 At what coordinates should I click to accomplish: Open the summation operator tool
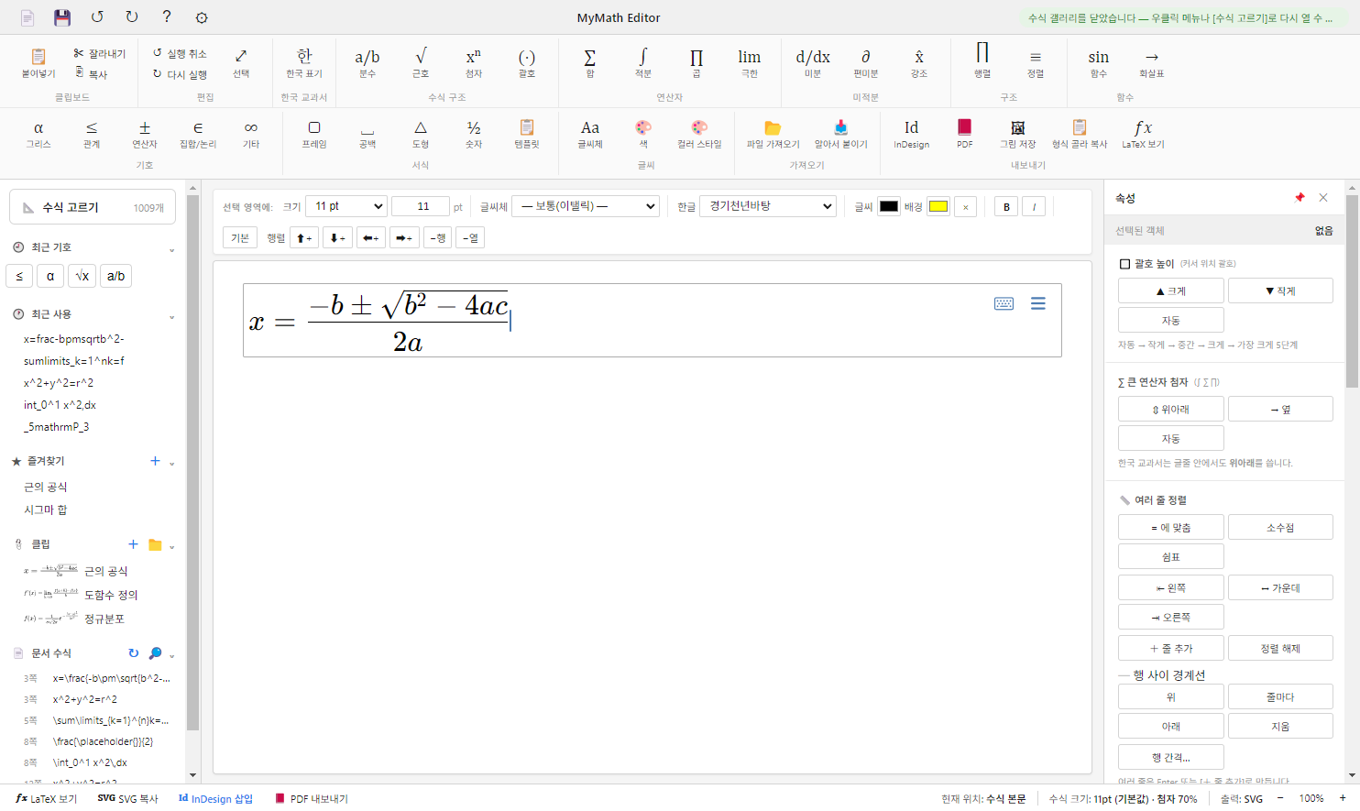point(590,63)
